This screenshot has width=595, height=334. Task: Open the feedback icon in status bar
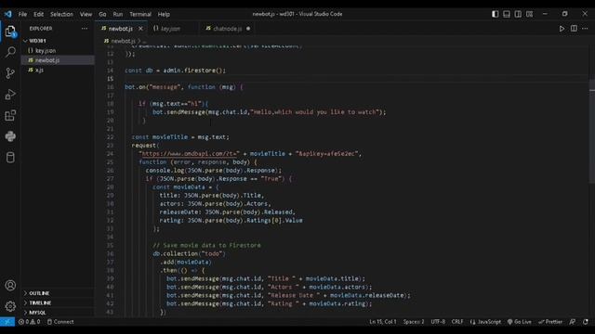(x=573, y=322)
